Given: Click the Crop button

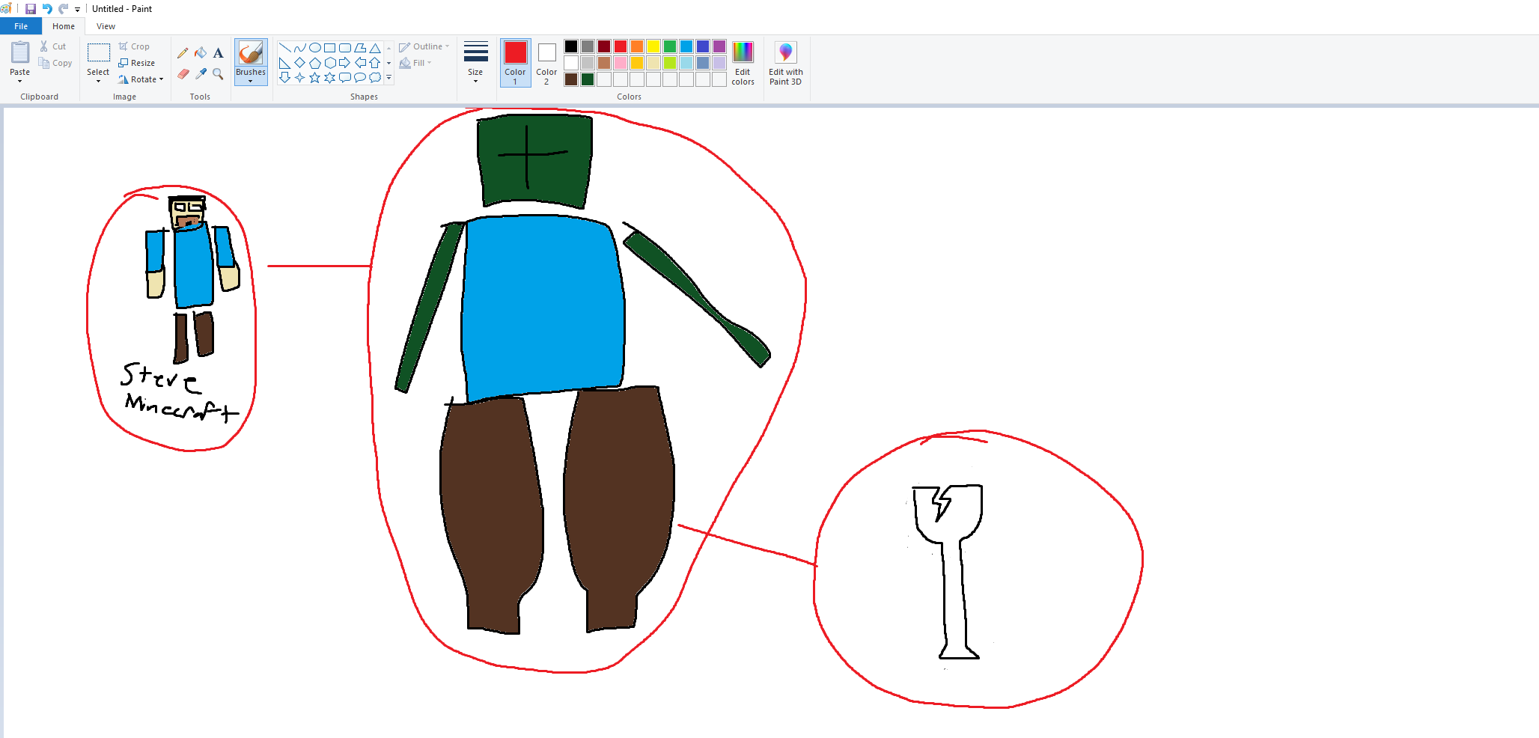Looking at the screenshot, I should (x=134, y=46).
